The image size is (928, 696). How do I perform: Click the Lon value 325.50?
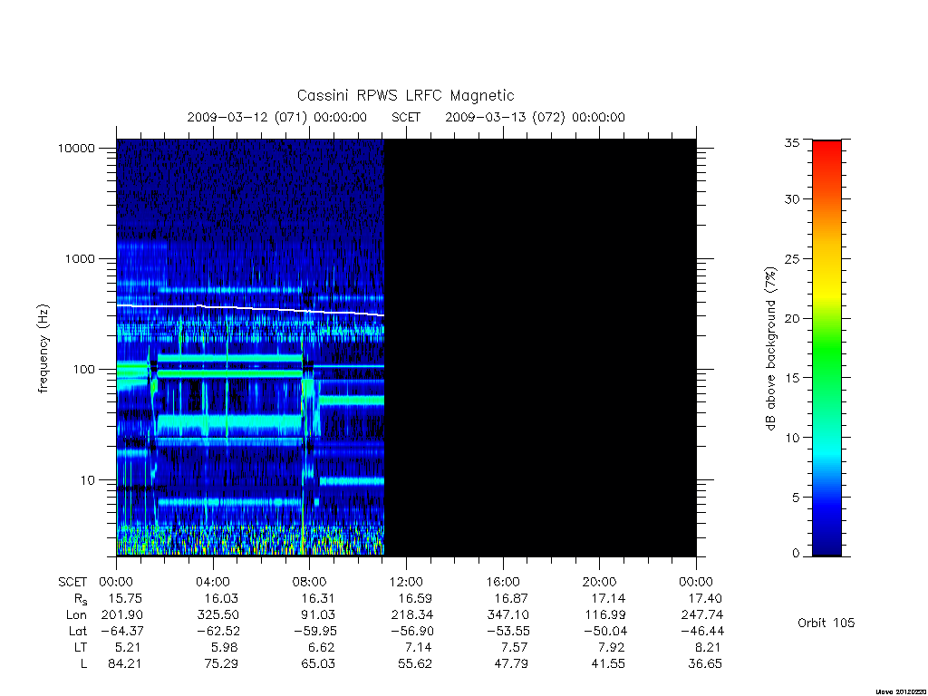pos(218,615)
